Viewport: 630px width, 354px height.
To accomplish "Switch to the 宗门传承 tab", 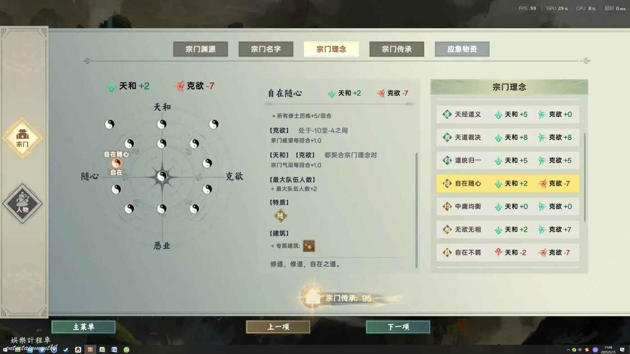I will pos(396,49).
